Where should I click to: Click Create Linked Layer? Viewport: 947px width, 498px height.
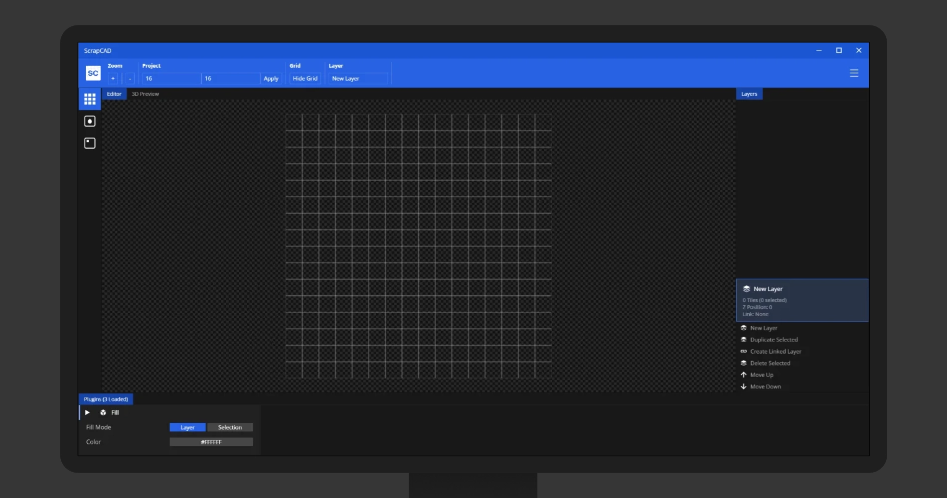pyautogui.click(x=776, y=352)
